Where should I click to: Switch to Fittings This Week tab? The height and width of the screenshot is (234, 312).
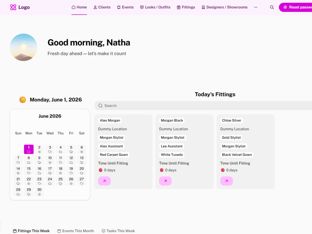click(x=31, y=231)
